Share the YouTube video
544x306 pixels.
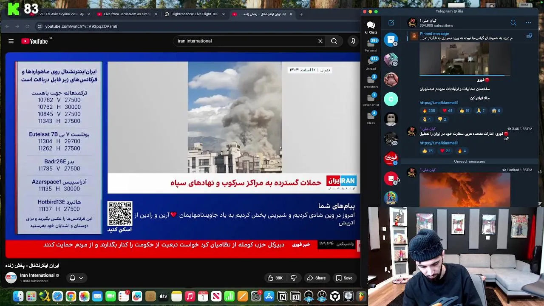(x=316, y=278)
